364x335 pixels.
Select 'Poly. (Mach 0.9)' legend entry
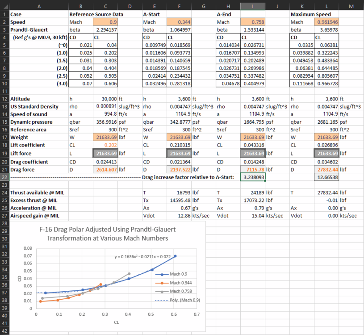point(178,300)
